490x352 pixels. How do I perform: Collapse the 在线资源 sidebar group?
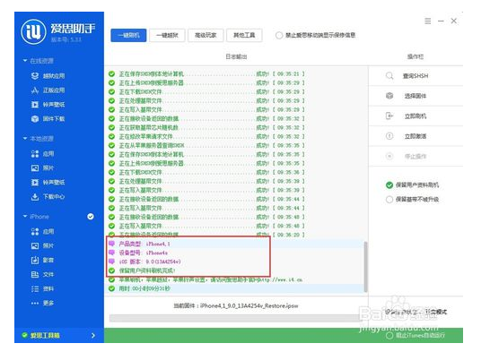pos(25,61)
